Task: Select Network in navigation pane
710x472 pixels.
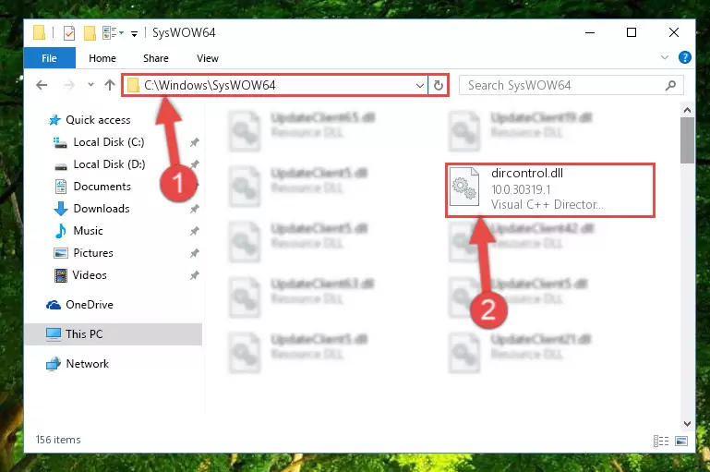Action: (87, 364)
